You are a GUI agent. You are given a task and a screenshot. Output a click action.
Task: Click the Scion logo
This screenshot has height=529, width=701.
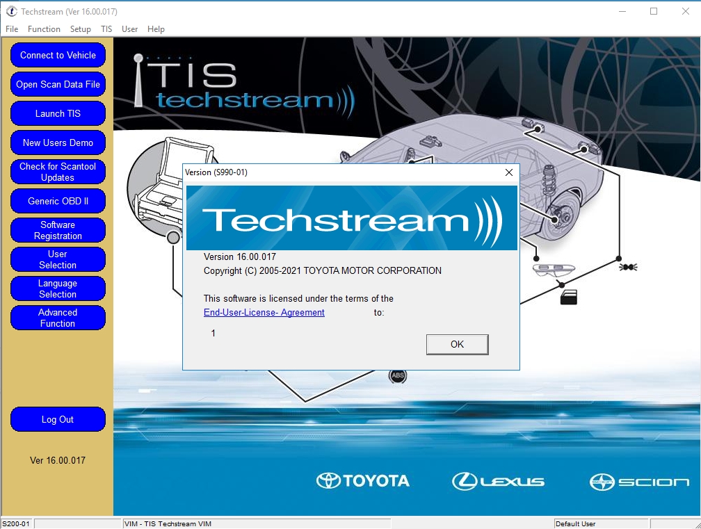(x=639, y=482)
